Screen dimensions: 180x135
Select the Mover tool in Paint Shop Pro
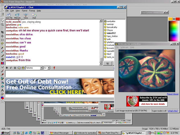[2, 36]
